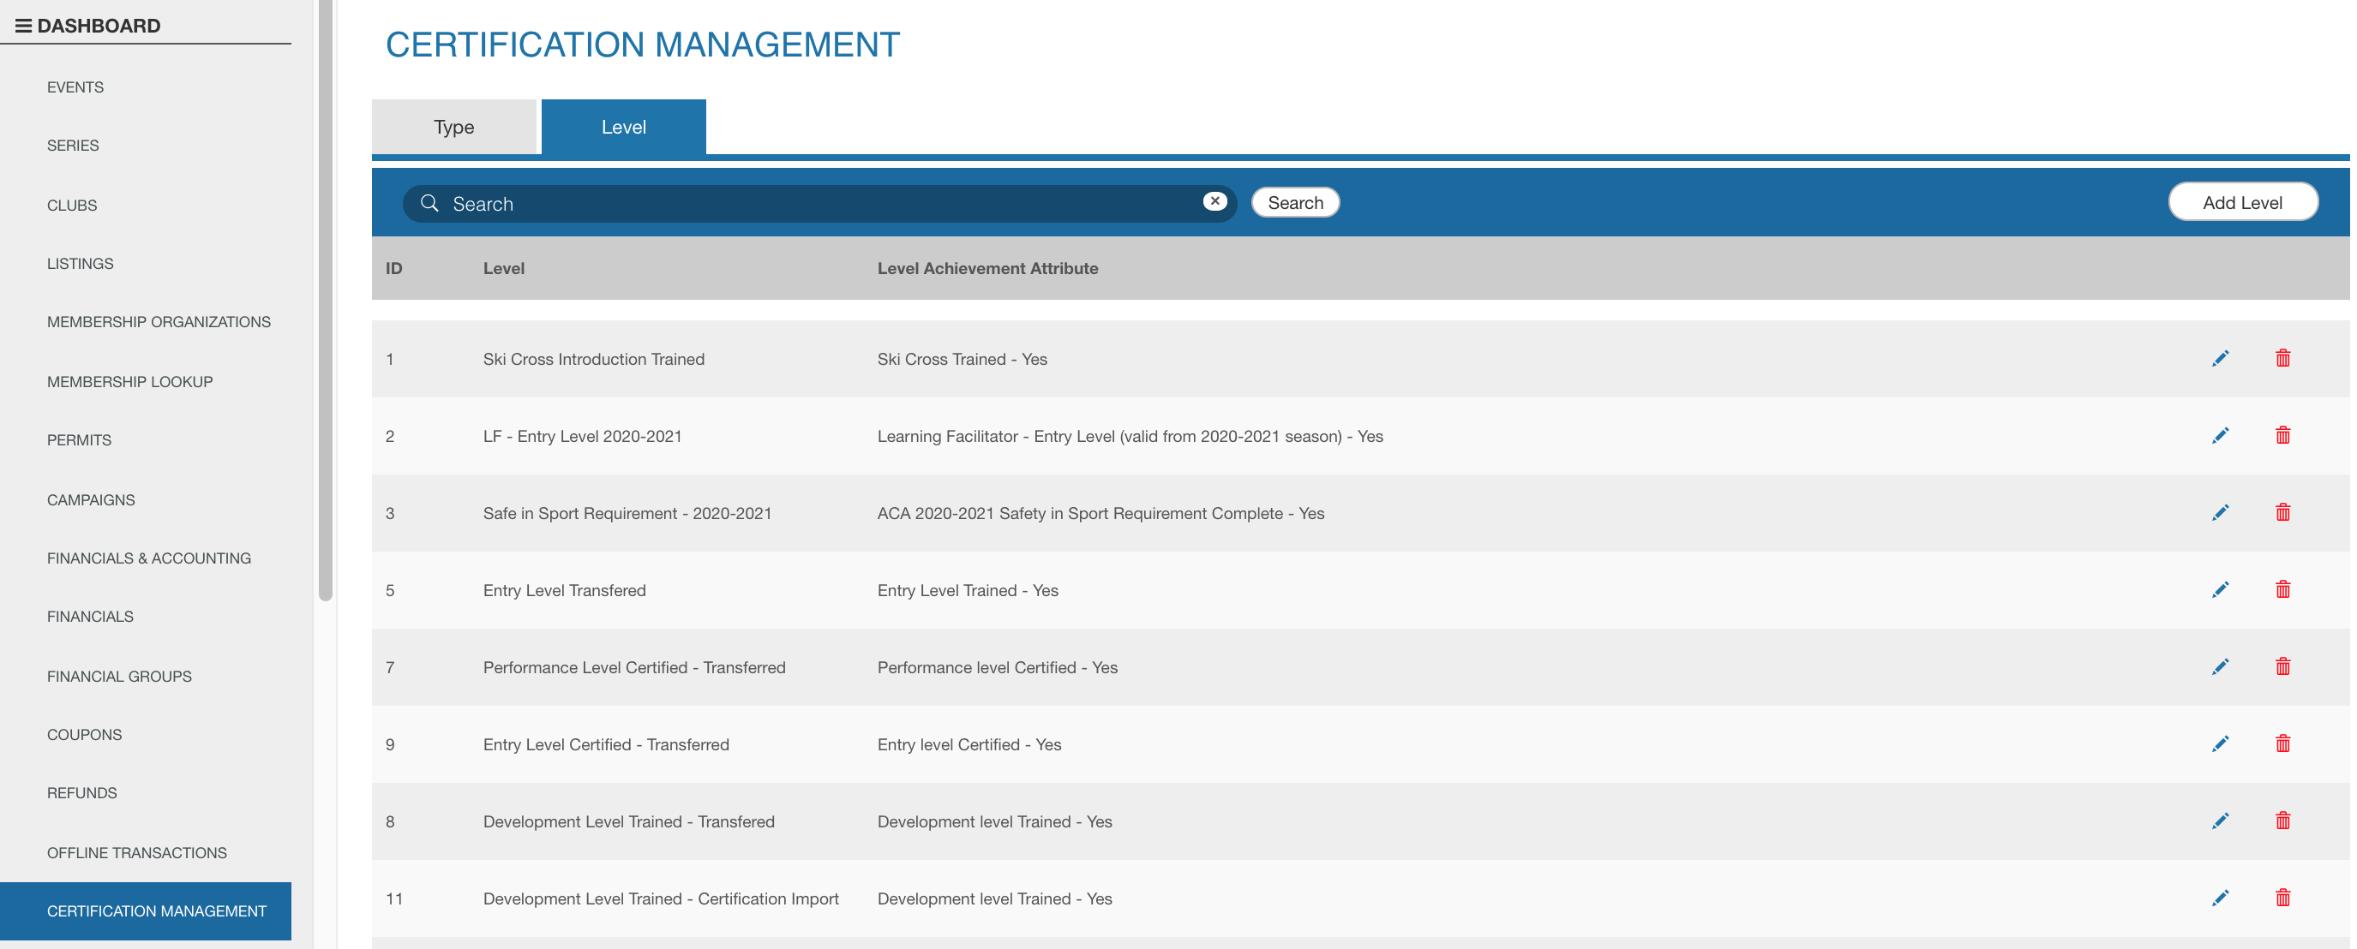Clear the search field with X icon
The width and height of the screenshot is (2357, 949).
click(1214, 201)
